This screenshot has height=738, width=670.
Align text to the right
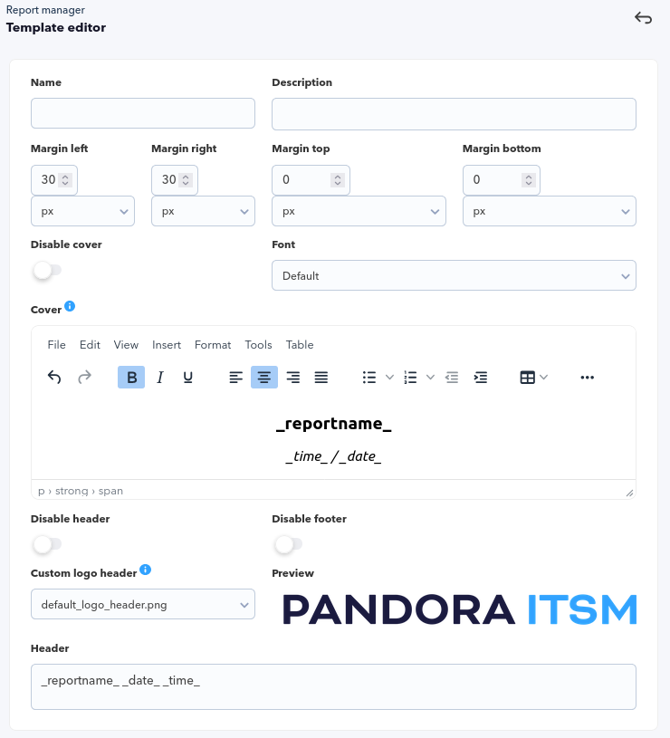pyautogui.click(x=293, y=377)
